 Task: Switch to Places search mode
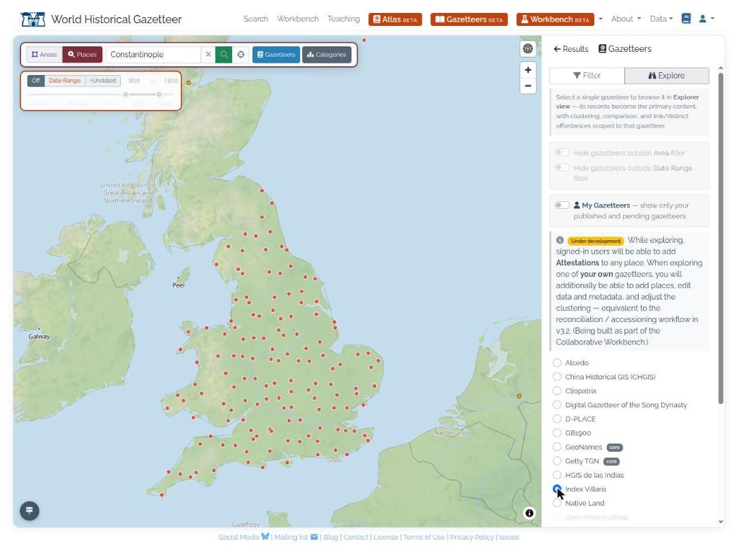[x=83, y=55]
